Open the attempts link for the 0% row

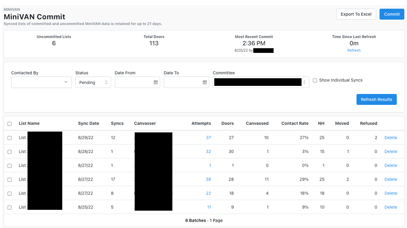[210, 165]
